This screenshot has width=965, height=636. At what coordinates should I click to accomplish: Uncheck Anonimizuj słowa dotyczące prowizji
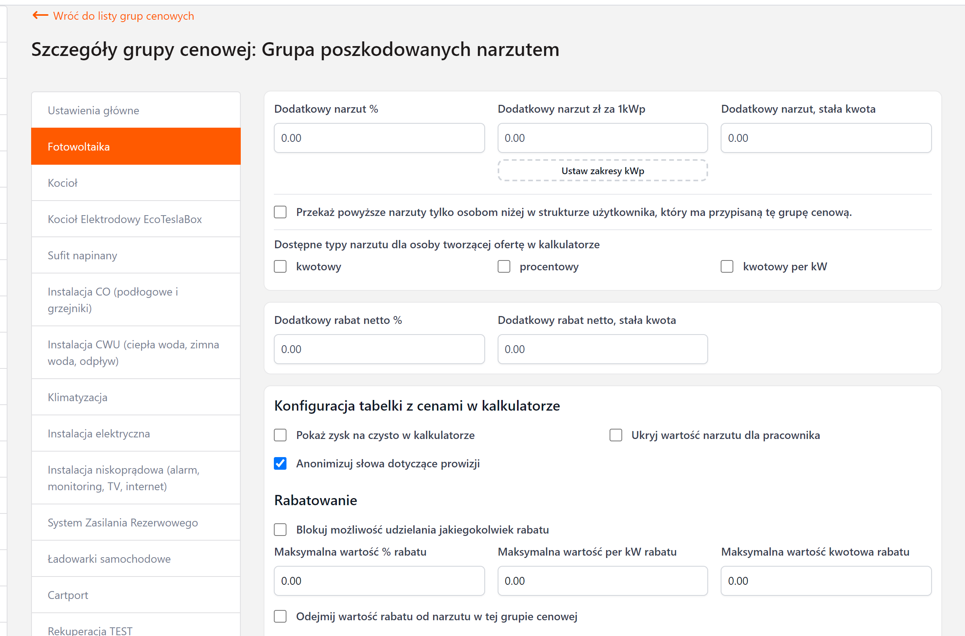click(280, 463)
